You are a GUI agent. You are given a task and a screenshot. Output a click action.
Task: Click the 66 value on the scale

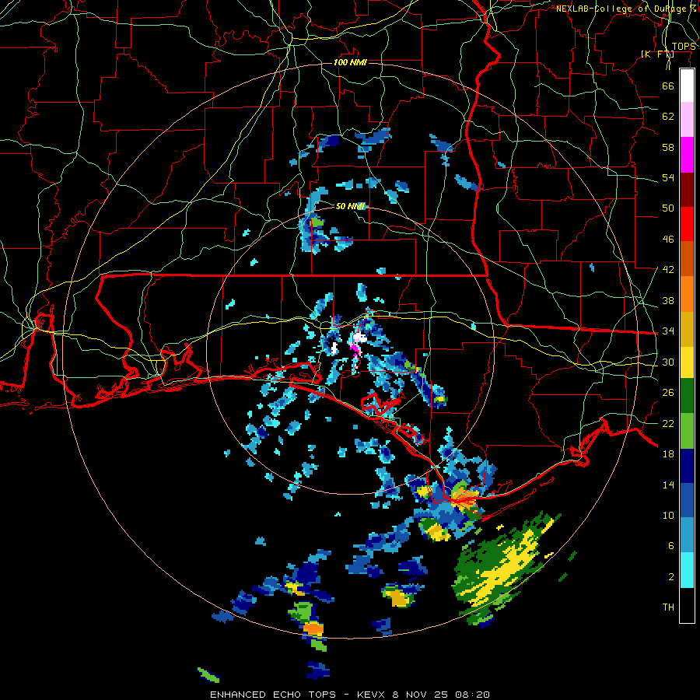click(668, 86)
